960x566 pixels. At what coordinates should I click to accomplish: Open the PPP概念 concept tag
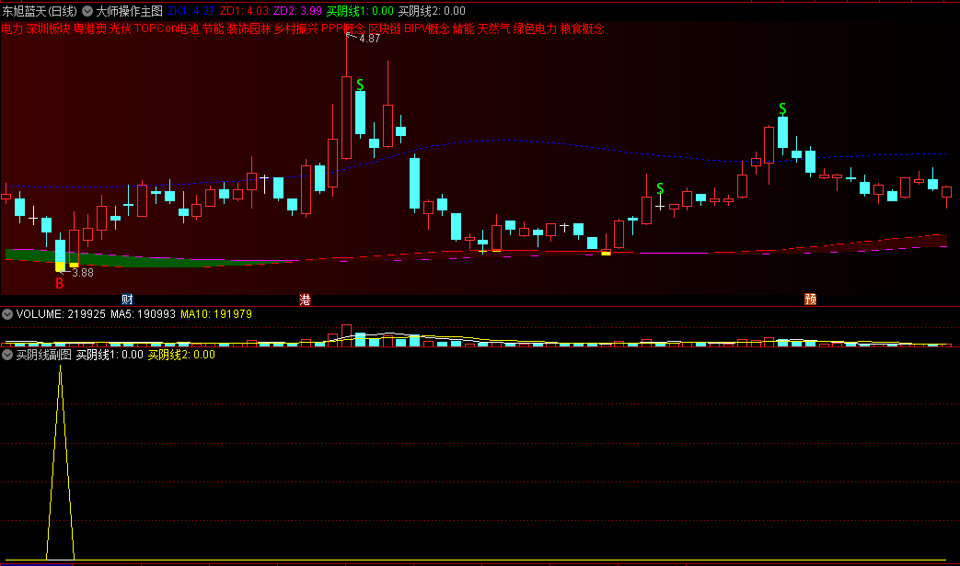(342, 28)
